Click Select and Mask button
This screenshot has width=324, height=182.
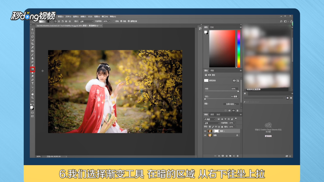[231, 104]
